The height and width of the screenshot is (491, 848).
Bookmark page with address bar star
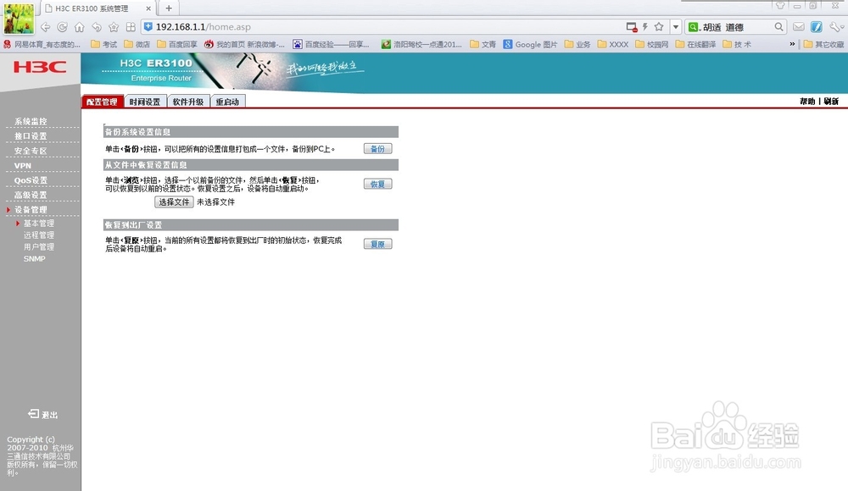click(659, 26)
